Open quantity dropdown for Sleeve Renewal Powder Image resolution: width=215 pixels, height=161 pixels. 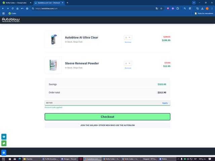click(x=128, y=63)
